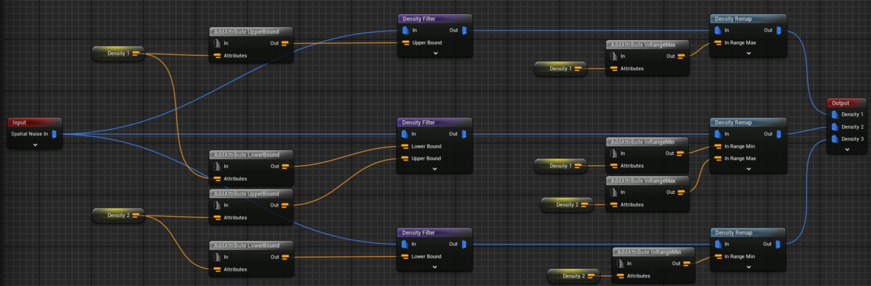Expand the Output node's chevron arrow
Viewport: 871px width, 286px height.
(847, 150)
